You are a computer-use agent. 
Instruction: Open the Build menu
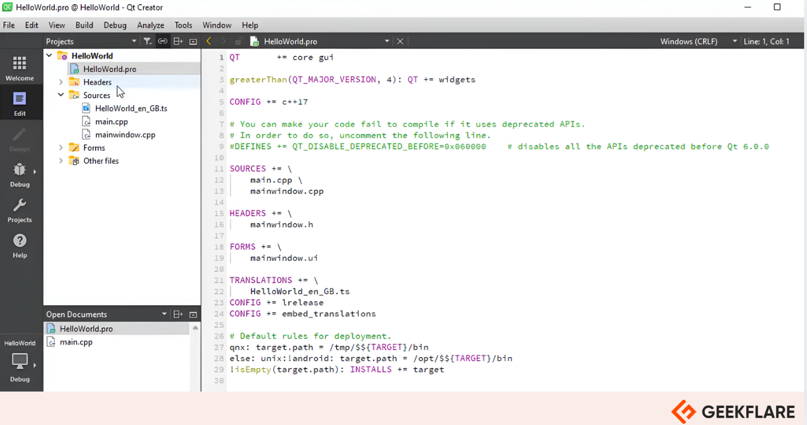coord(84,25)
